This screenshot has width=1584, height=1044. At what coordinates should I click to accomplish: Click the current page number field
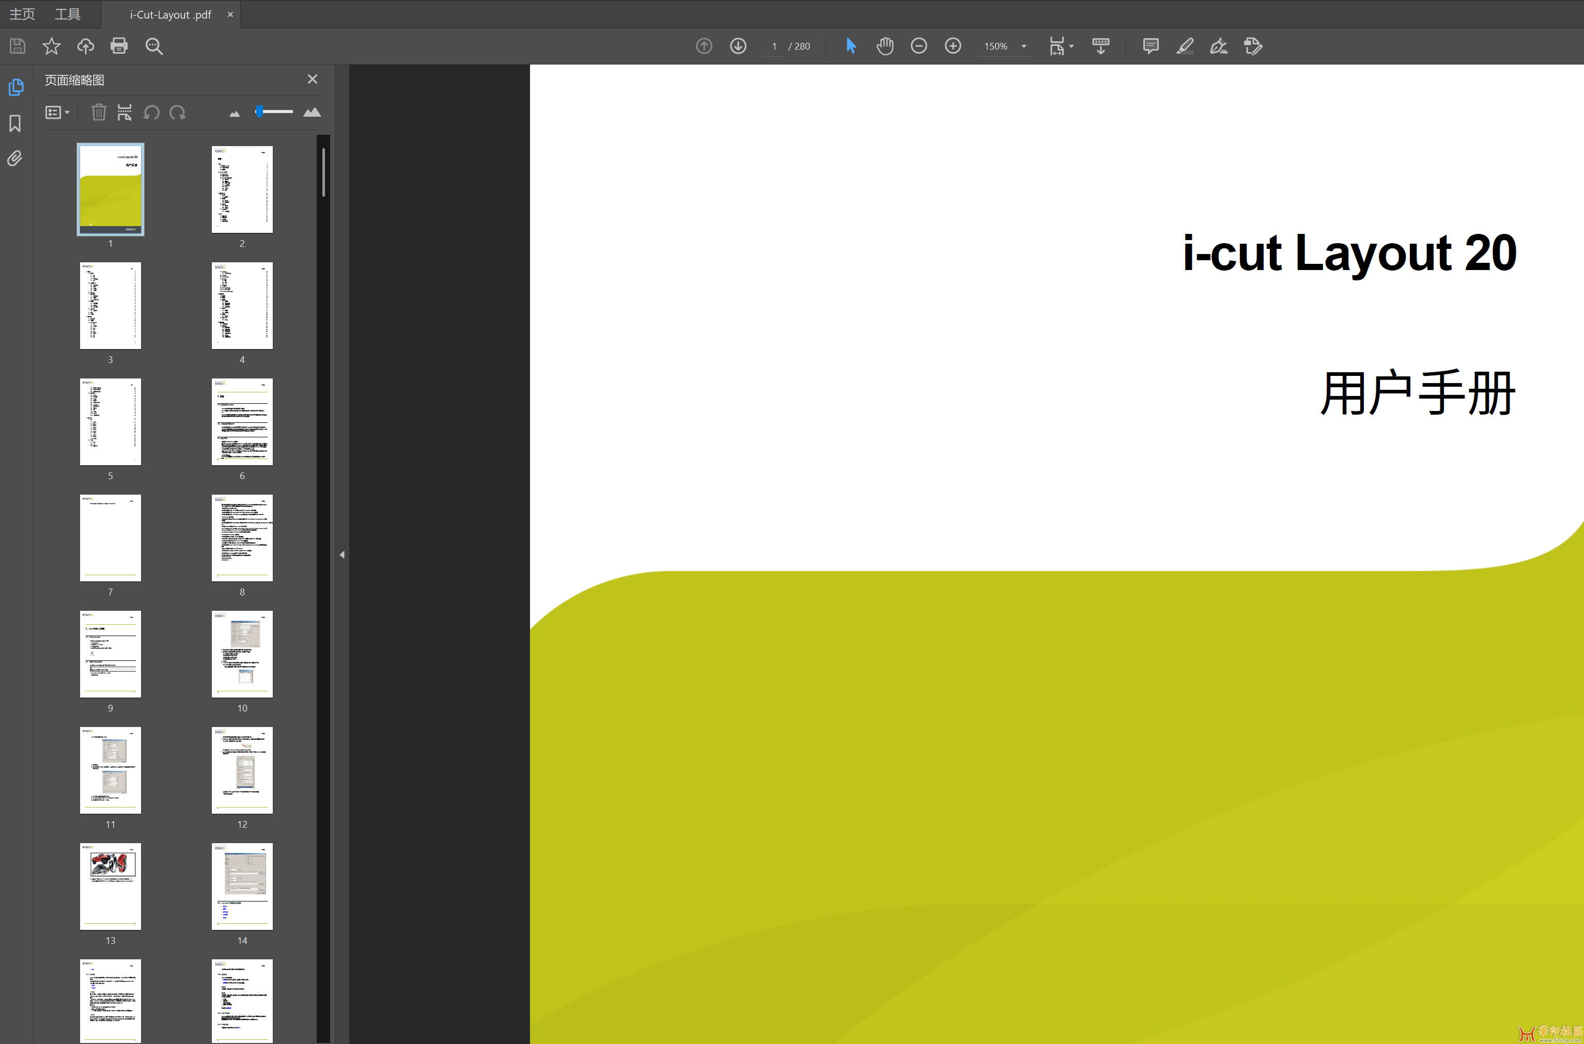point(774,46)
